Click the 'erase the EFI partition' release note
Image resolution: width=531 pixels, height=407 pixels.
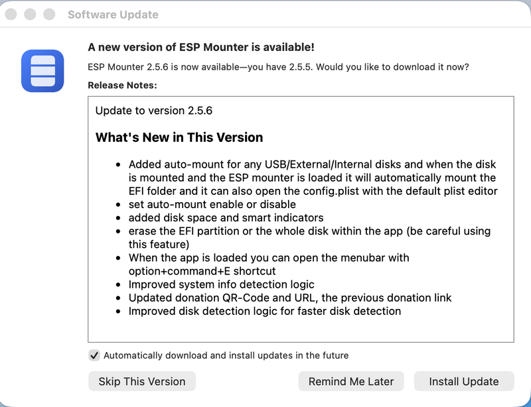(x=309, y=237)
